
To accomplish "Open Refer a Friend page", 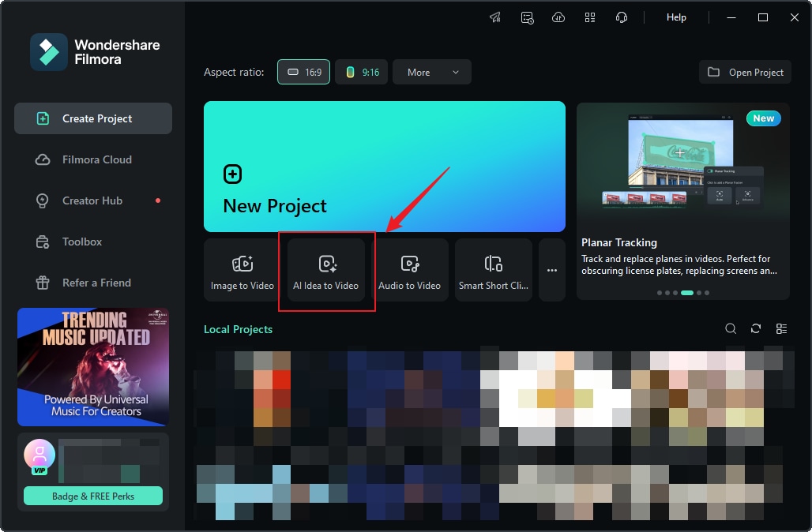I will coord(93,283).
